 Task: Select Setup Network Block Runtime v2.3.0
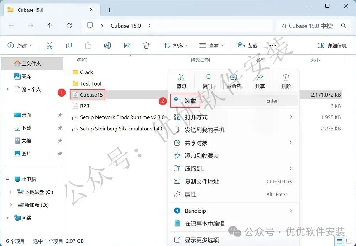(118, 117)
